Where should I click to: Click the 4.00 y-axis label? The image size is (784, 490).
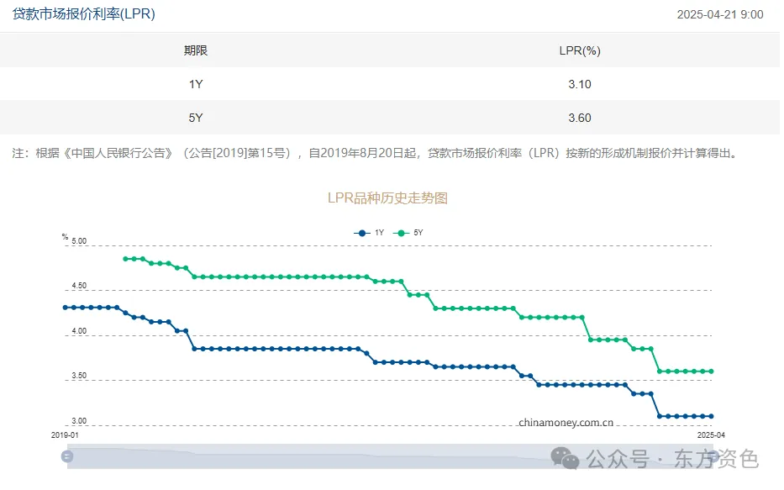(79, 331)
